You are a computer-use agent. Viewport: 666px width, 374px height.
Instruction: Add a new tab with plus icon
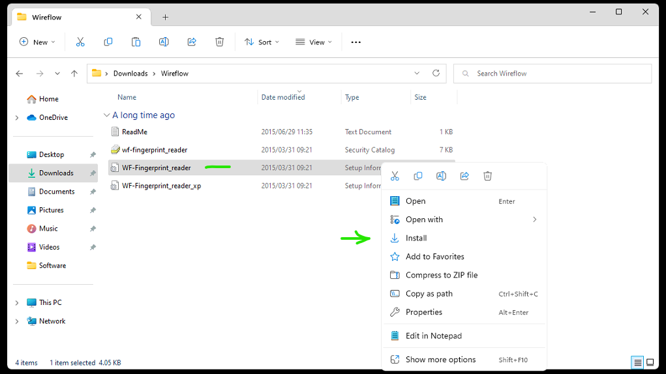(x=165, y=18)
